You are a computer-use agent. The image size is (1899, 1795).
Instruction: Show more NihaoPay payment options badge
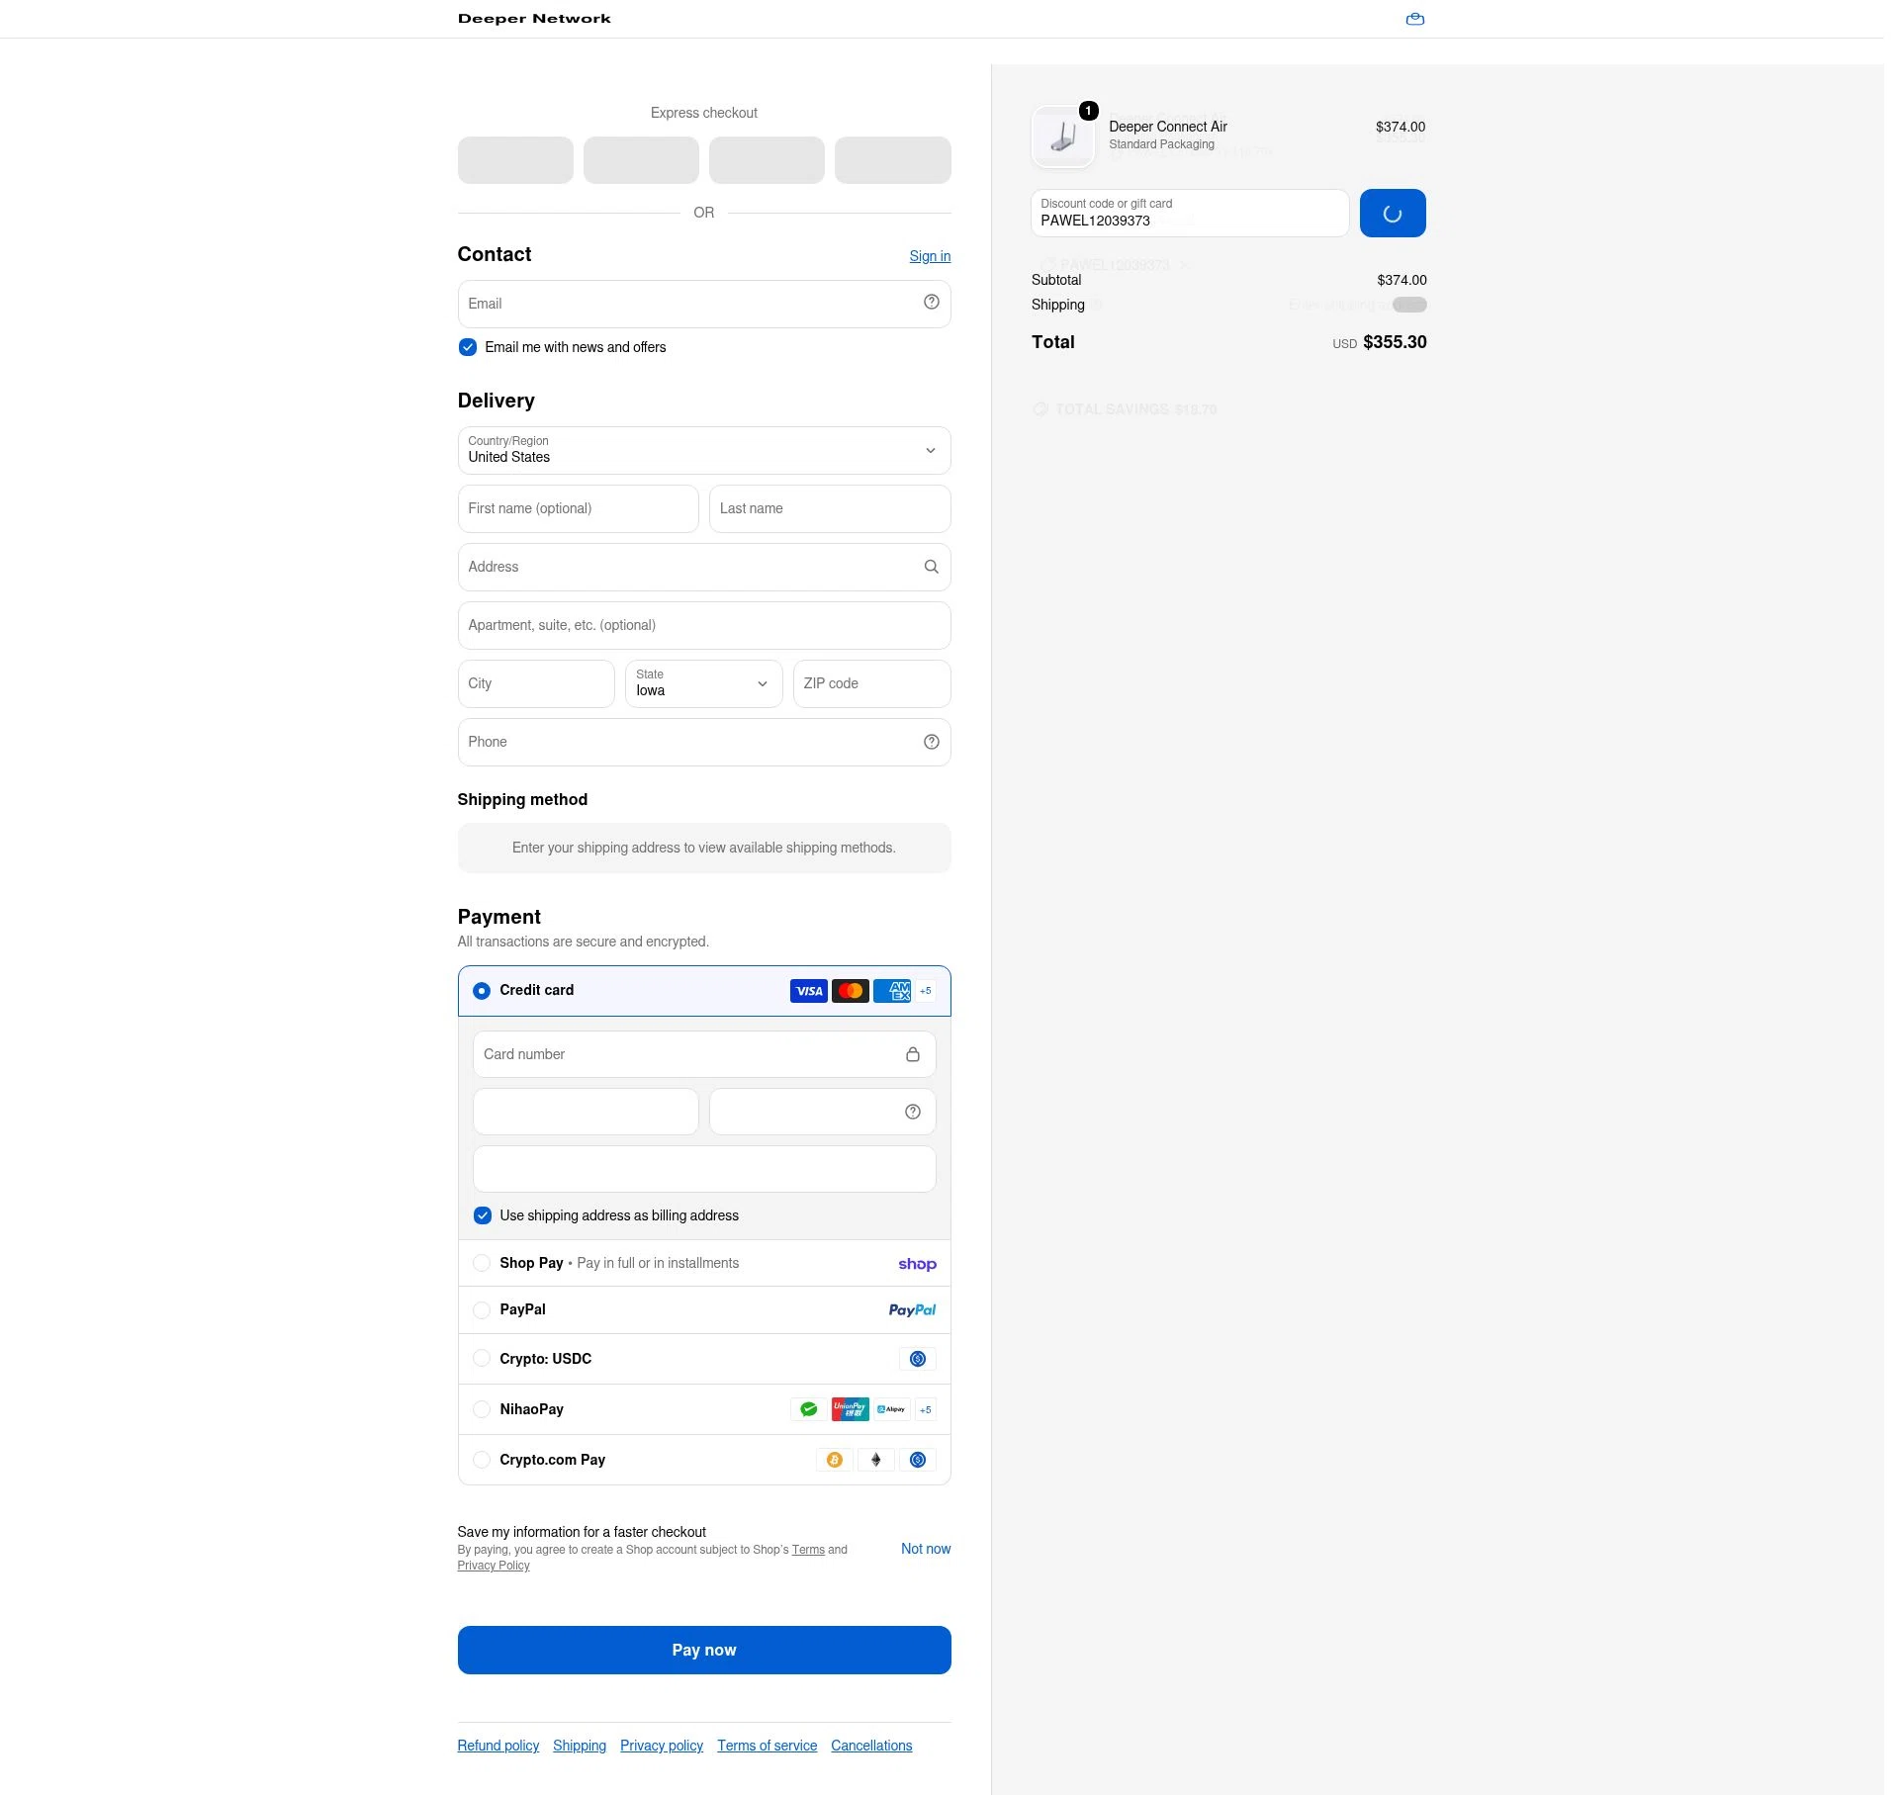click(926, 1409)
